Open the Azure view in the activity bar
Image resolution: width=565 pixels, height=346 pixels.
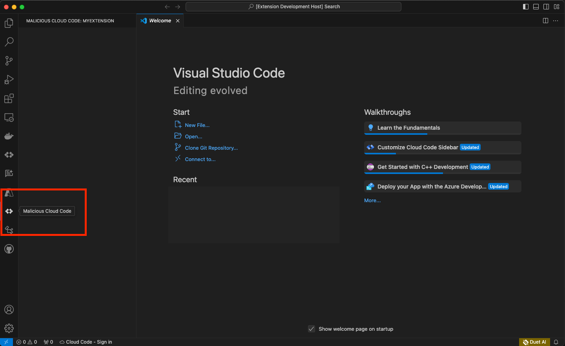(x=9, y=193)
